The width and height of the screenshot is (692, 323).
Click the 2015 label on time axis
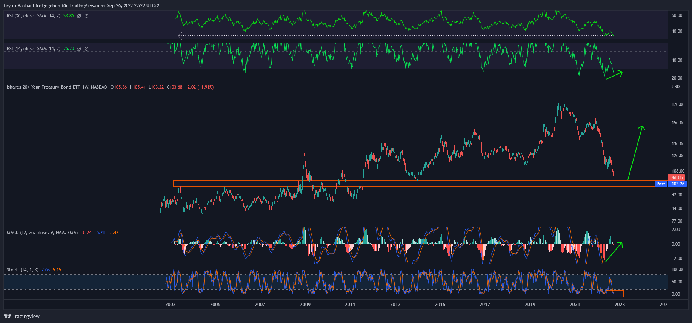(440, 305)
